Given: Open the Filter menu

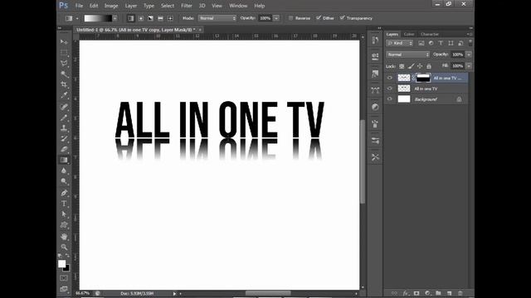Looking at the screenshot, I should [x=186, y=6].
